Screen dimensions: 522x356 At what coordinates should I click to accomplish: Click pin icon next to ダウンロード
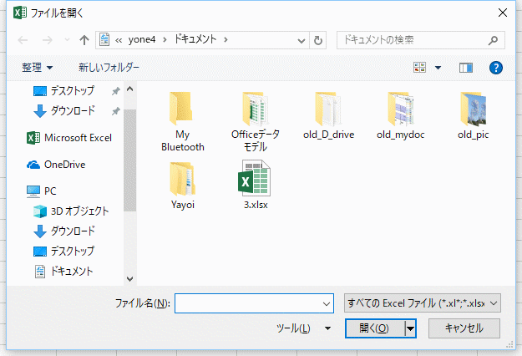tap(116, 111)
